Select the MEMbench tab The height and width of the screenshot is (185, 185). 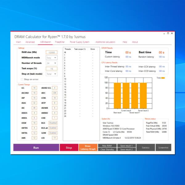point(45,42)
